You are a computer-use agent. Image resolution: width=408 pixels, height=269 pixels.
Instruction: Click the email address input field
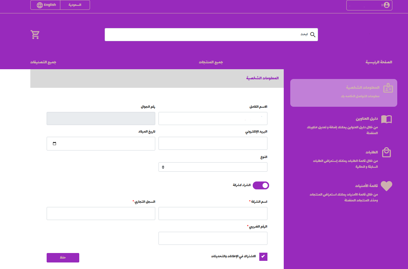click(x=213, y=143)
